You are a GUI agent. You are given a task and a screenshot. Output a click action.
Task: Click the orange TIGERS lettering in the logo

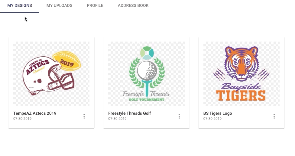tap(241, 95)
